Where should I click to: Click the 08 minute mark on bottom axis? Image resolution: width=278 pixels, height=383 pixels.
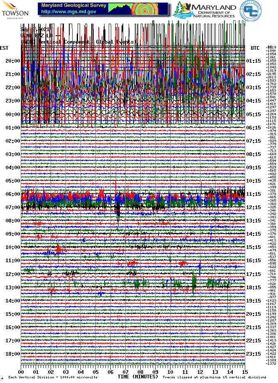pos(140,373)
